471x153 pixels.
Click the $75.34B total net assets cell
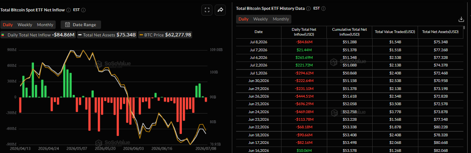(x=440, y=42)
